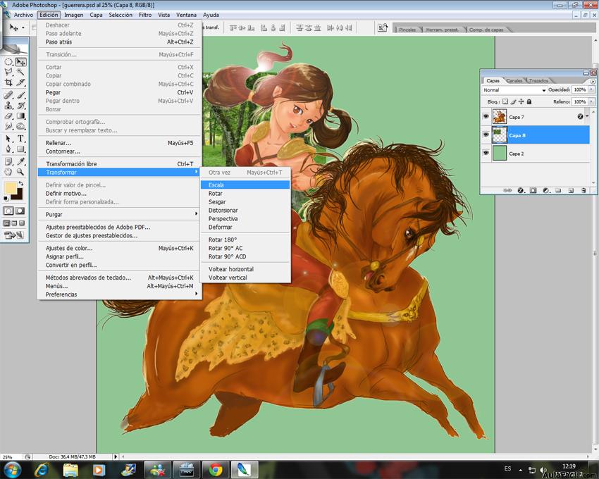Screen dimensions: 599x479
Task: Open the Filtro menu
Action: (x=145, y=15)
